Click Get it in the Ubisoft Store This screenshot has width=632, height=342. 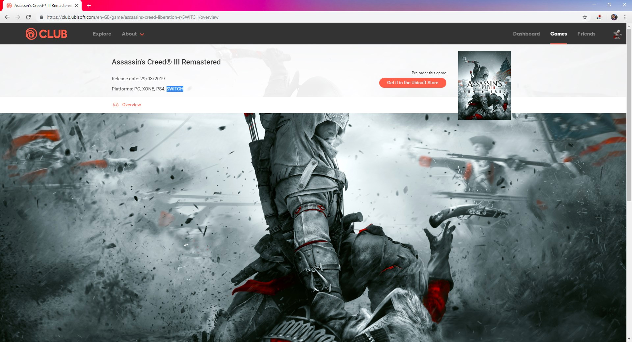[x=412, y=83]
